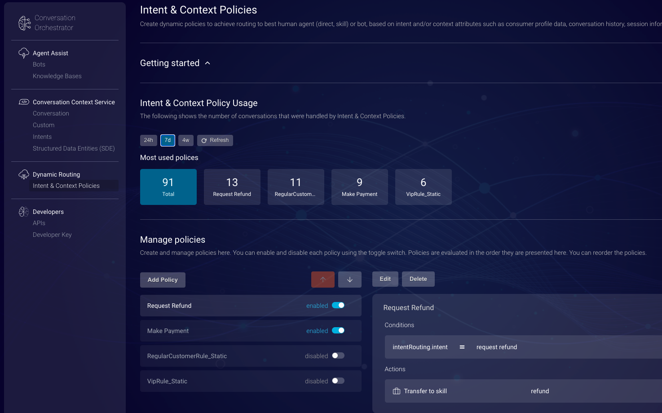
Task: Click the Developers sidebar heading
Action: 48,212
